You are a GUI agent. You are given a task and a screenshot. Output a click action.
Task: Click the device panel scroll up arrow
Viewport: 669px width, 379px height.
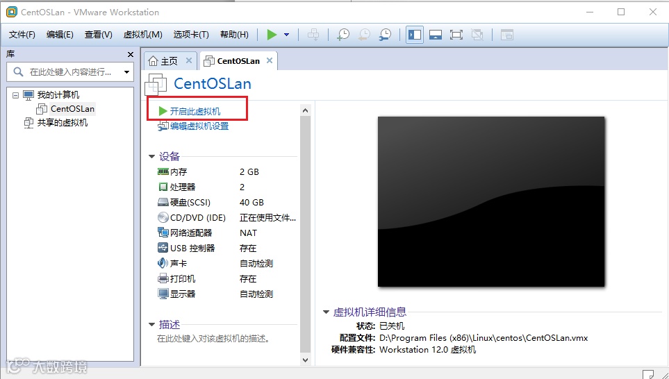[305, 110]
